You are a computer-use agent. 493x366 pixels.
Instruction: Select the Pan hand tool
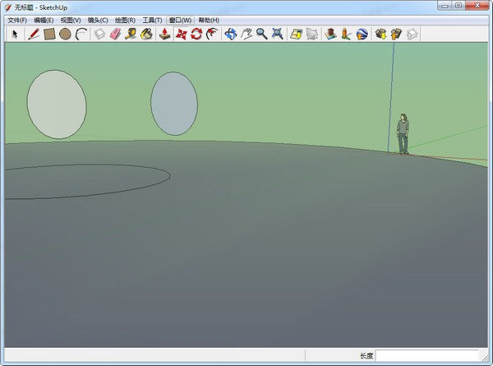tap(246, 34)
